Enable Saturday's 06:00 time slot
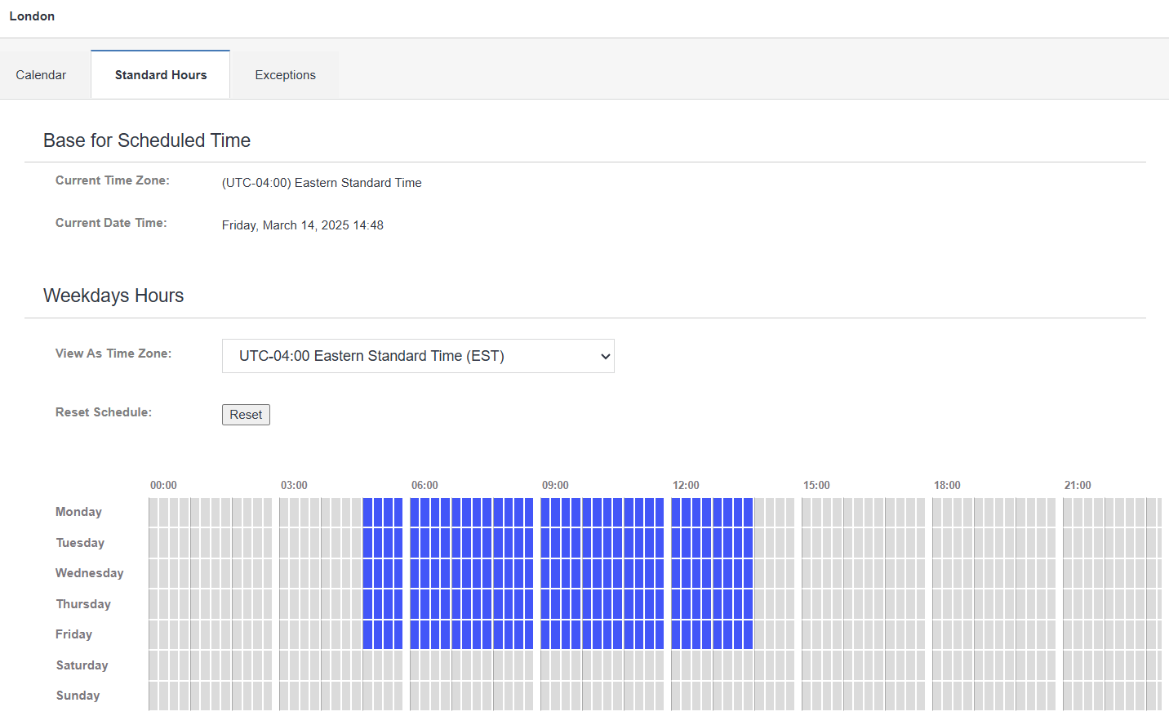 tap(415, 665)
